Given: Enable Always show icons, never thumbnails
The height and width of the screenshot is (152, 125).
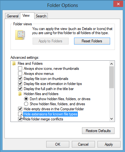Looking at the screenshot, I should tap(20, 69).
